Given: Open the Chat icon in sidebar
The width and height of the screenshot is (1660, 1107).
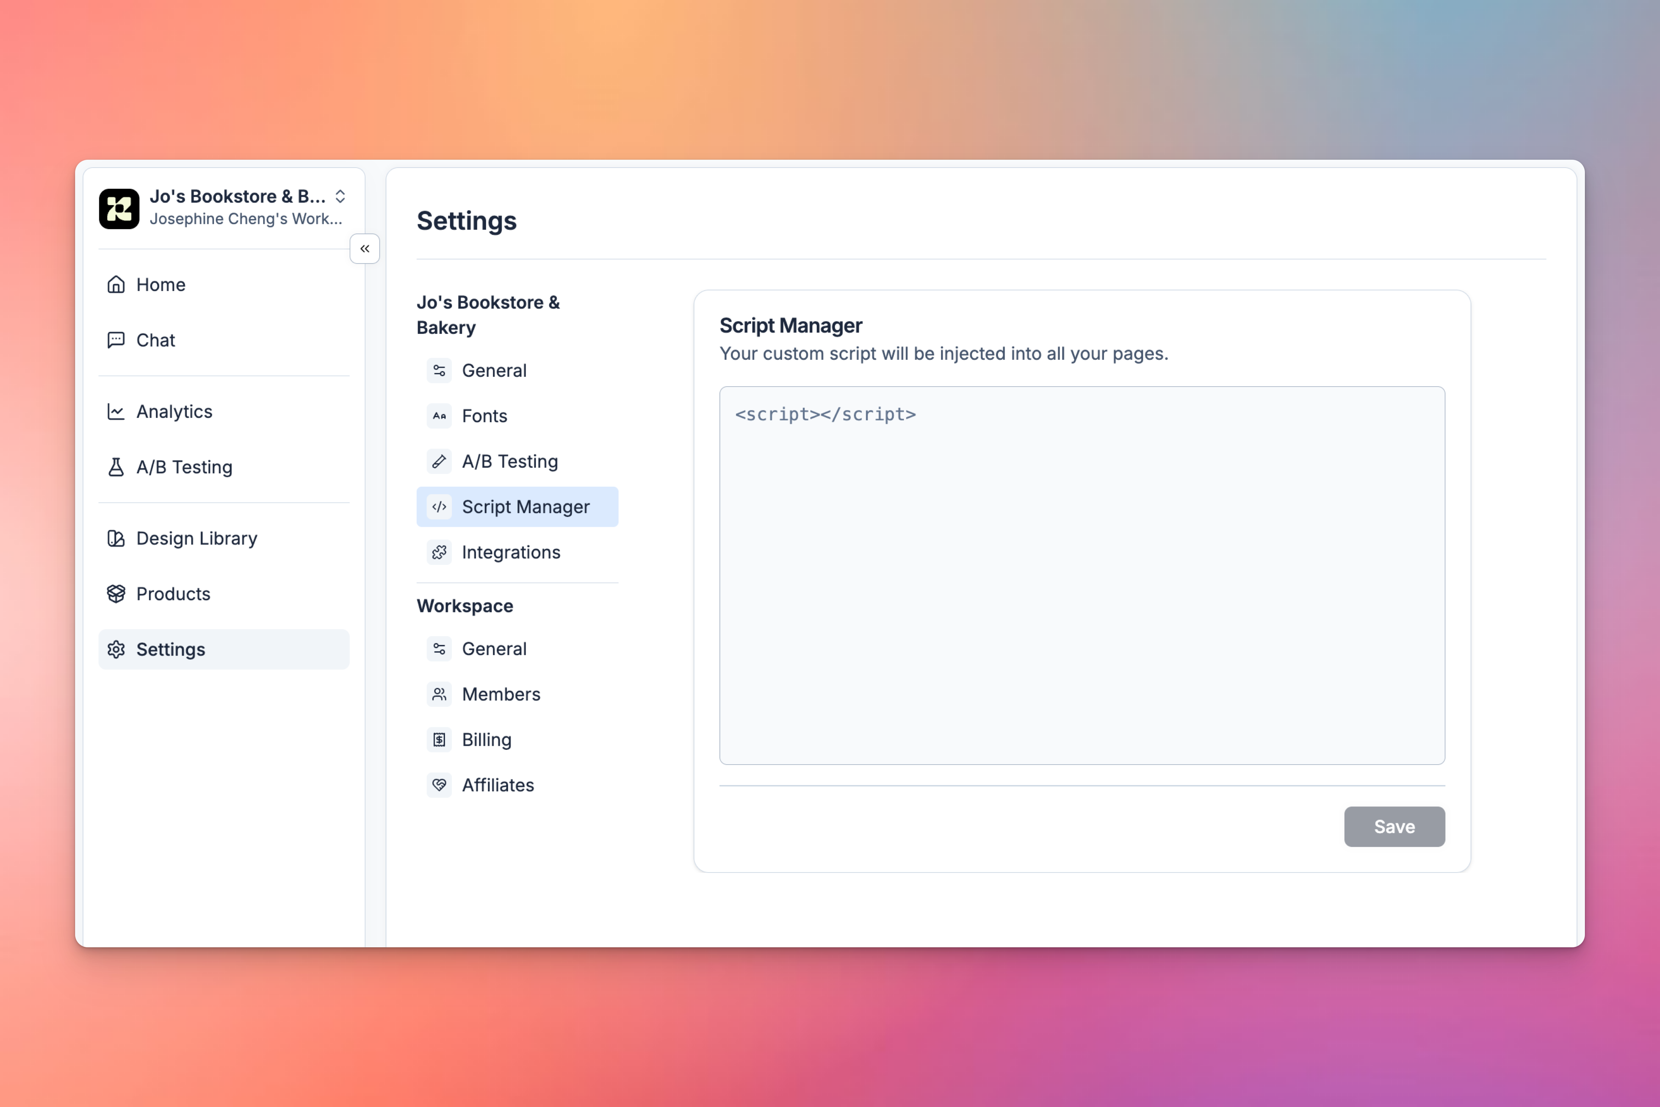Looking at the screenshot, I should [x=117, y=339].
